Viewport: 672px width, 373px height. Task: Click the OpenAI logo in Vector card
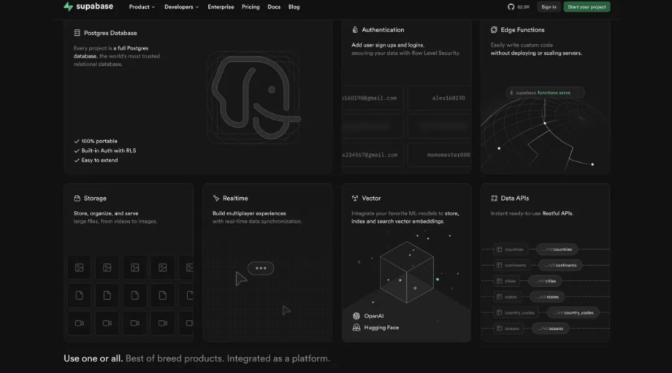coord(356,316)
